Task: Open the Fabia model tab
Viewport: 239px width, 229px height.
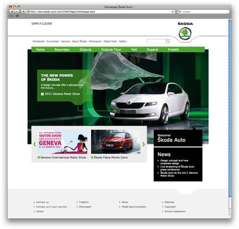Action: click(x=40, y=49)
